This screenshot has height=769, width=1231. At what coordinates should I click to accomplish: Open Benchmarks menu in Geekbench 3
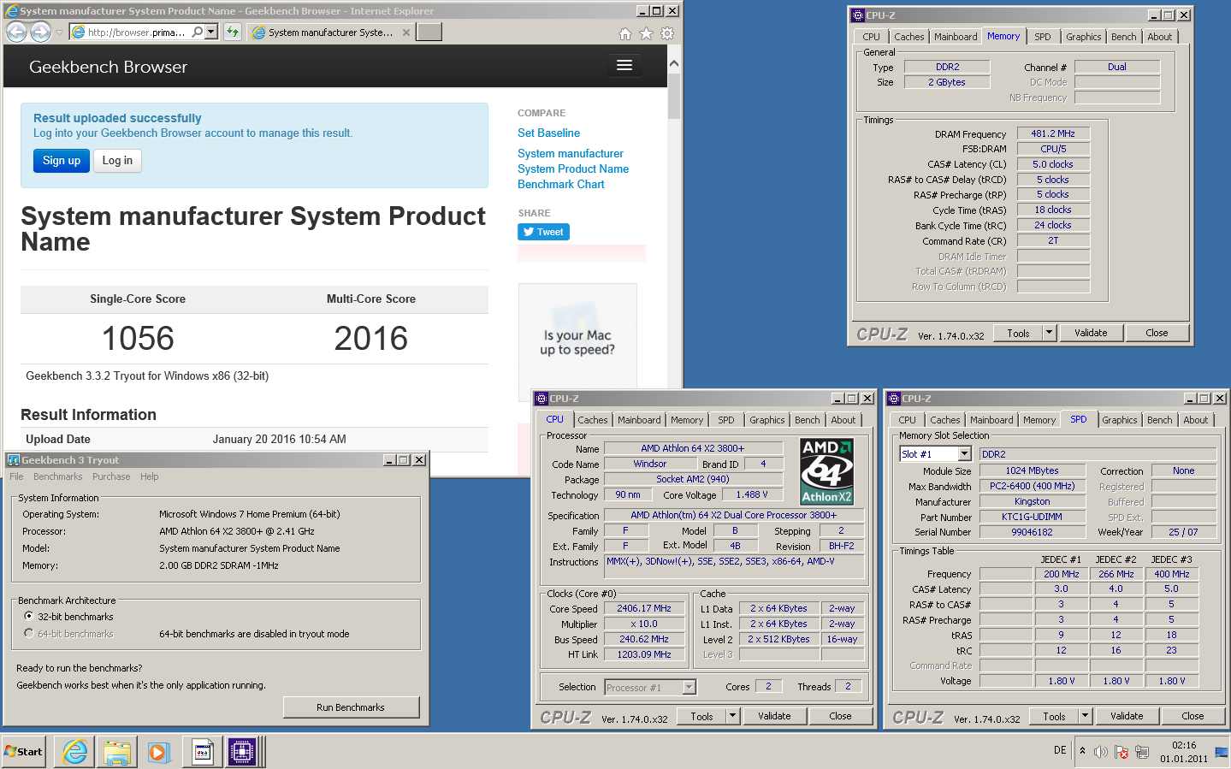coord(58,476)
